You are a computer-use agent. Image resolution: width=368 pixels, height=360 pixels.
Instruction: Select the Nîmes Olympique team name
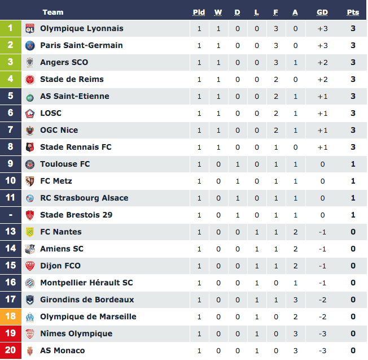[x=76, y=333]
